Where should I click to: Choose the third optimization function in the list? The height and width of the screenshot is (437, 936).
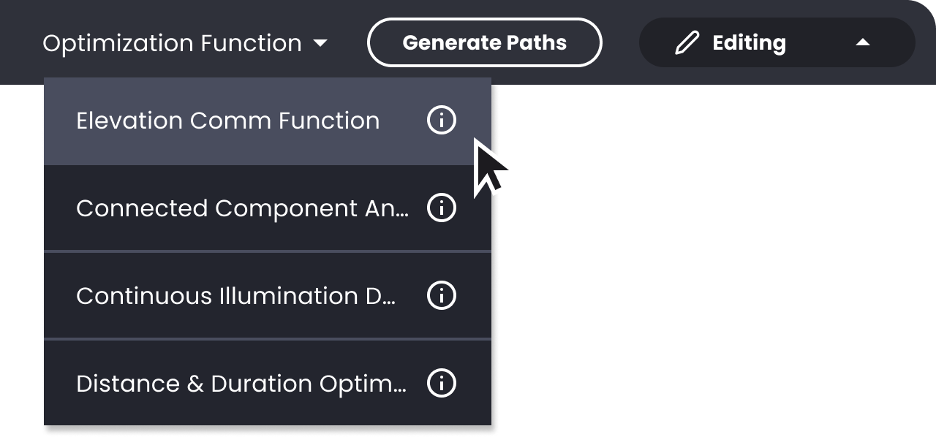[x=235, y=296]
